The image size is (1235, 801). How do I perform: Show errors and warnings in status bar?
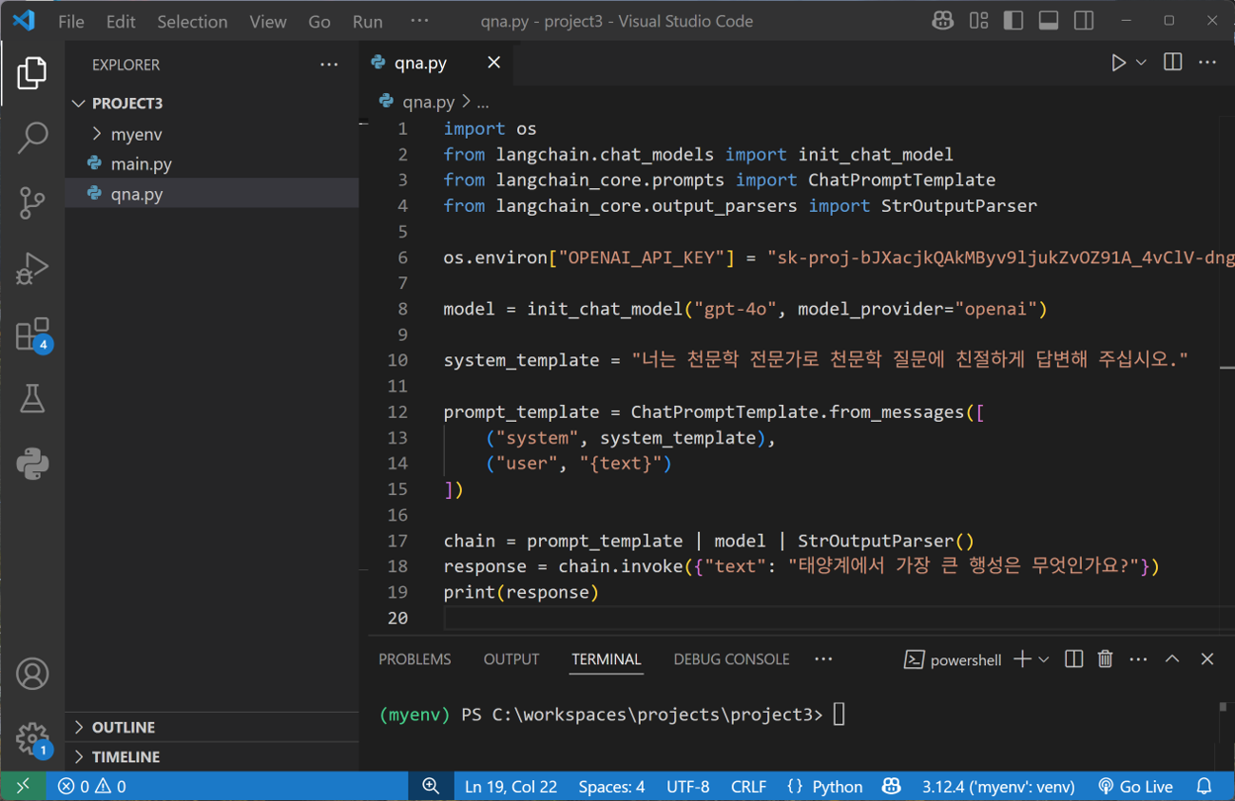(91, 786)
